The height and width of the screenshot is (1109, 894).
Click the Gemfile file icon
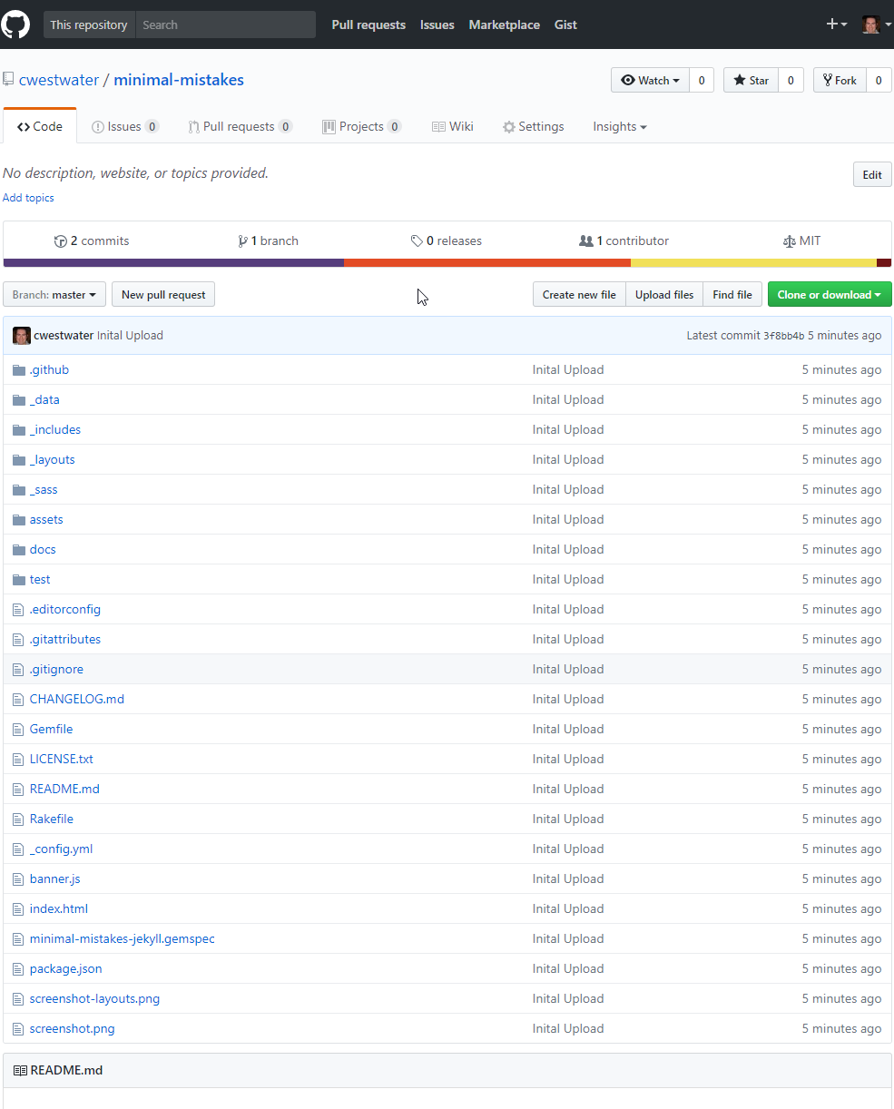click(18, 730)
